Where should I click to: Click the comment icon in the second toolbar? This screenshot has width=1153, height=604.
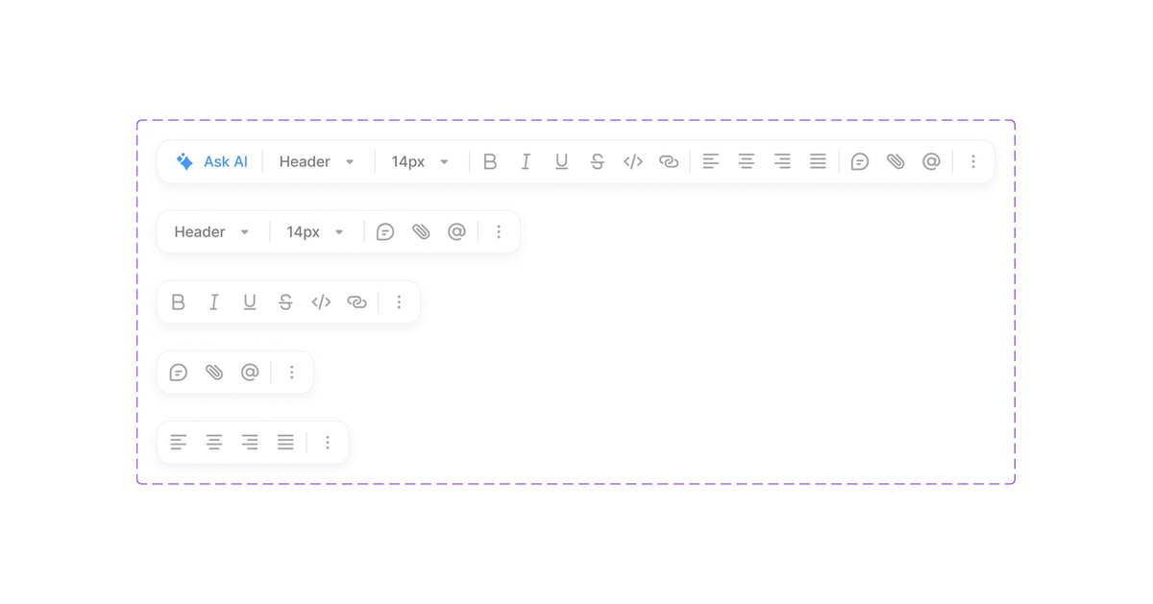click(385, 231)
